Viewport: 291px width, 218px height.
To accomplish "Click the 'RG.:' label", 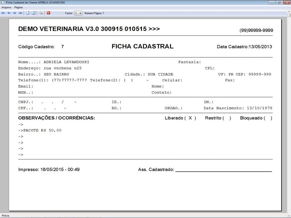I will 116,108.
